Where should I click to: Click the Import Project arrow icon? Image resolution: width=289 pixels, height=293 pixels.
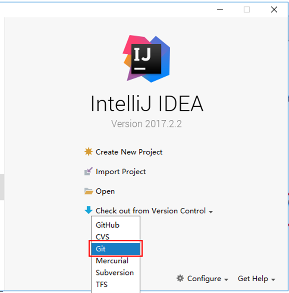coord(88,171)
